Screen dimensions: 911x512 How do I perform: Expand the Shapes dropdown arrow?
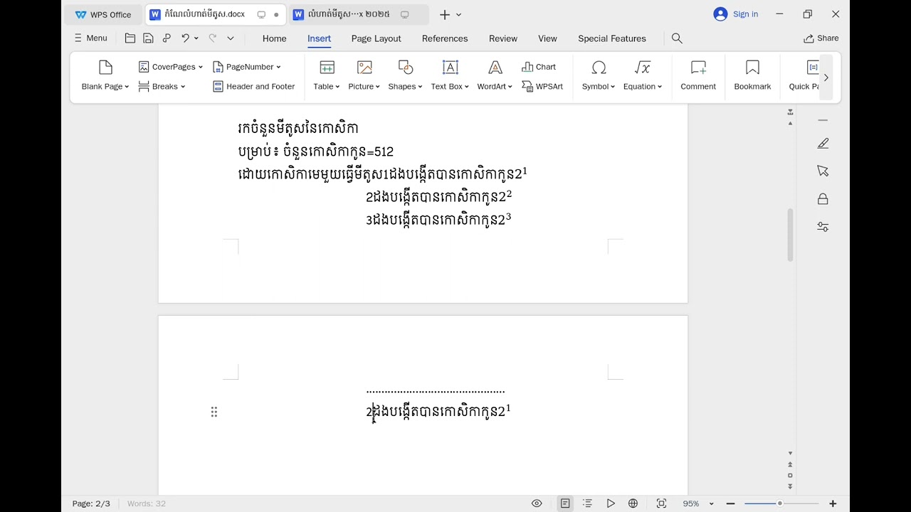pyautogui.click(x=420, y=87)
